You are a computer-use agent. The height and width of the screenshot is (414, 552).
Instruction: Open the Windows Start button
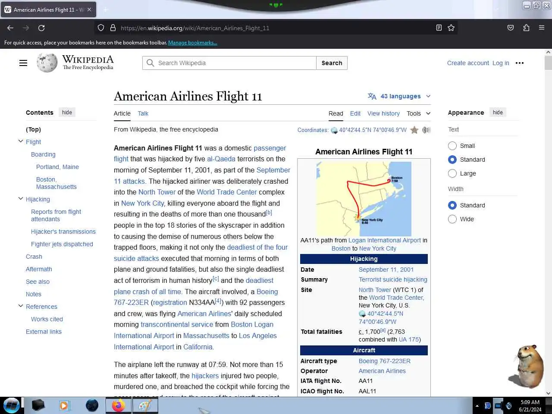point(12,405)
